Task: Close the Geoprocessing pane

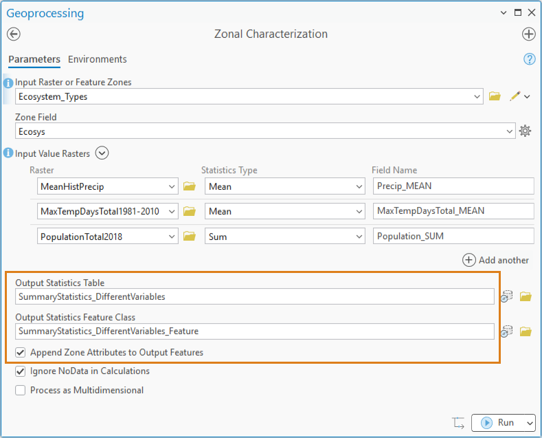Action: 532,13
